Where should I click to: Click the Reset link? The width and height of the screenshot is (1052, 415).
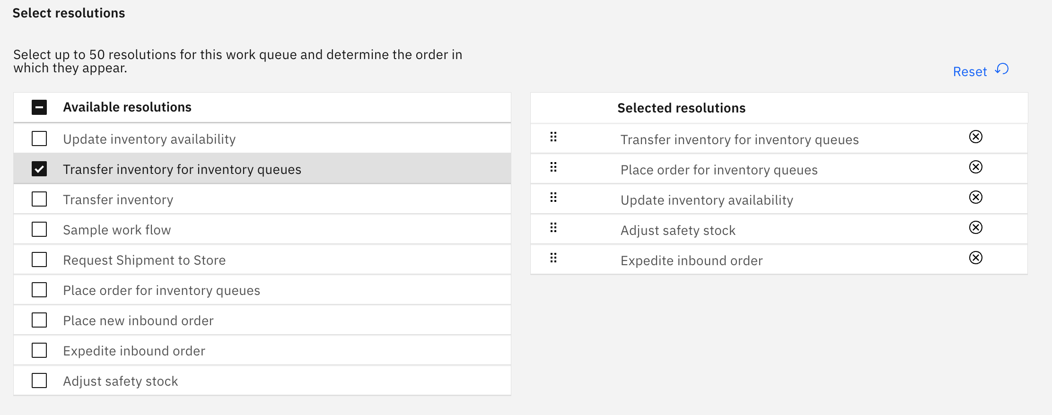click(x=970, y=72)
